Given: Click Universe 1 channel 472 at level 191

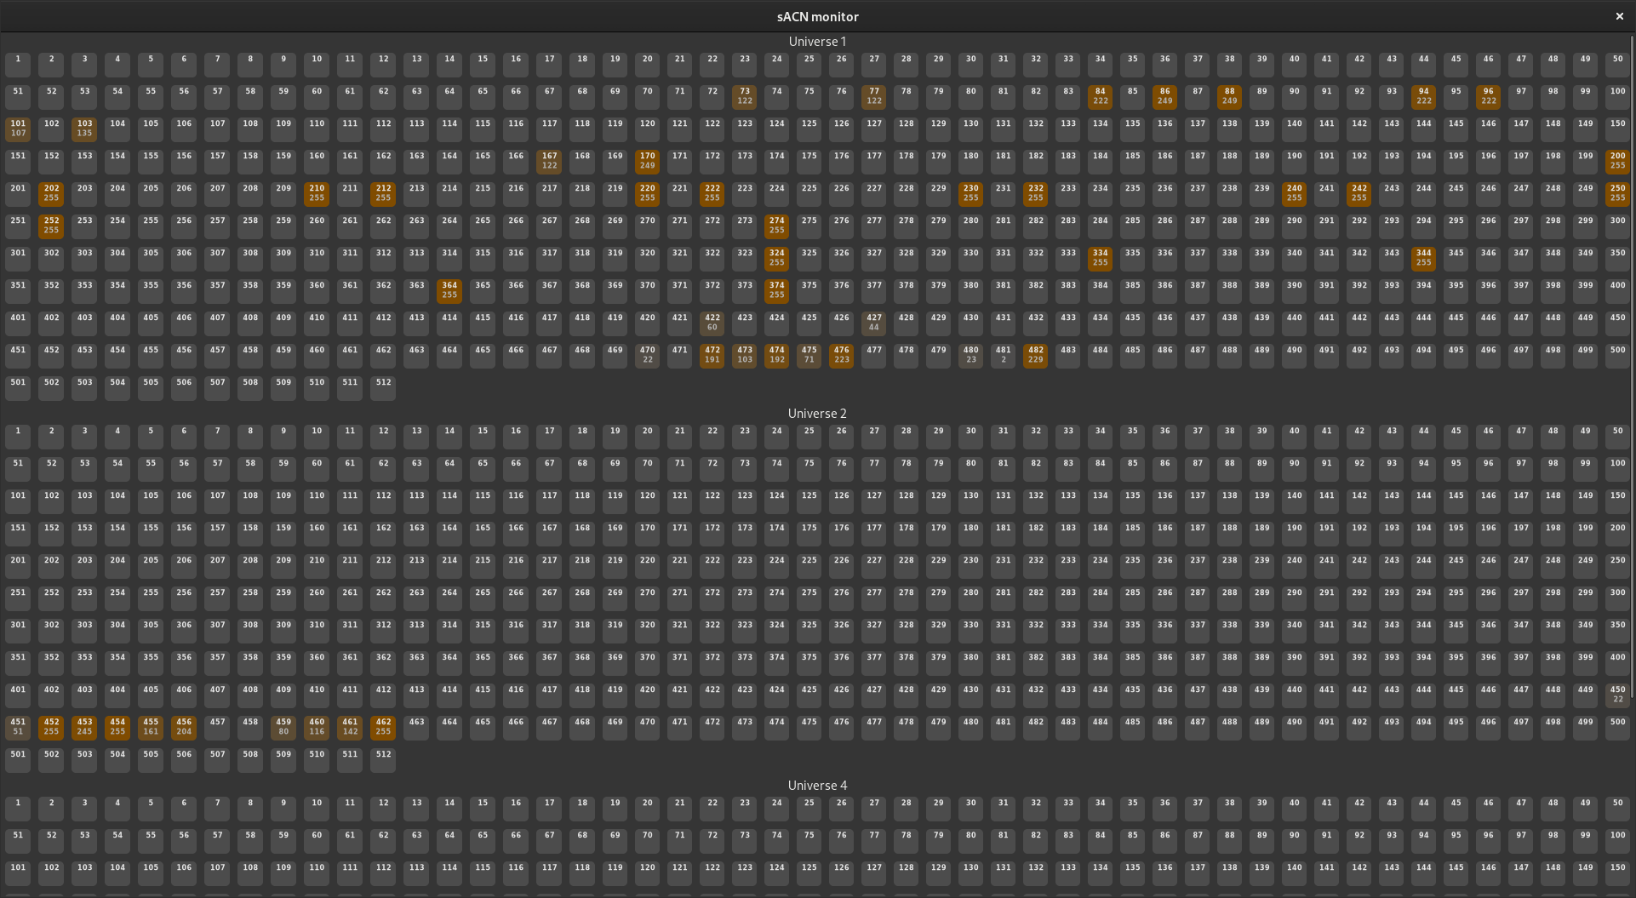Looking at the screenshot, I should [712, 355].
